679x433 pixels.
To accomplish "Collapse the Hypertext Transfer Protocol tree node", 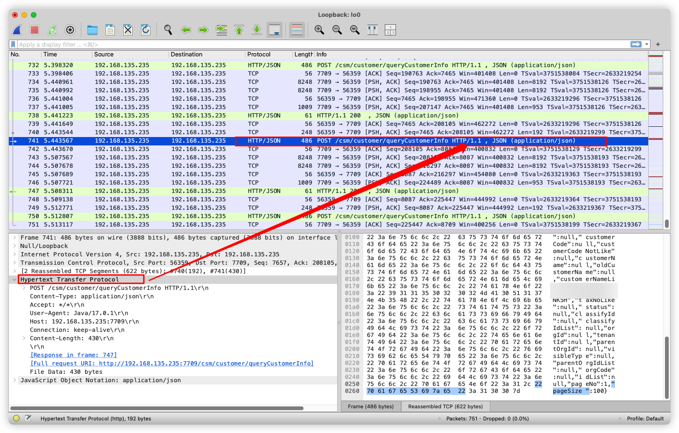I will 14,280.
